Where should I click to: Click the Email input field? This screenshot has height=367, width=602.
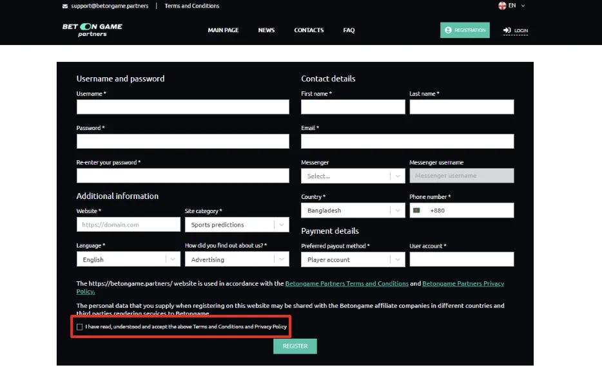pyautogui.click(x=407, y=142)
